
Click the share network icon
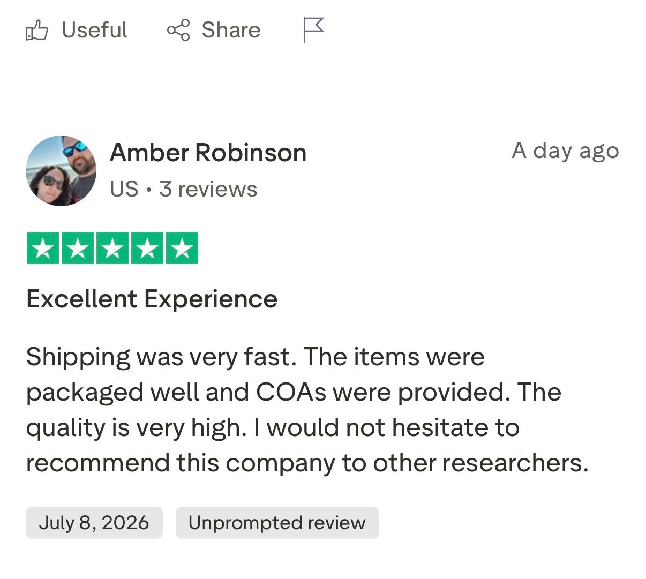[178, 30]
